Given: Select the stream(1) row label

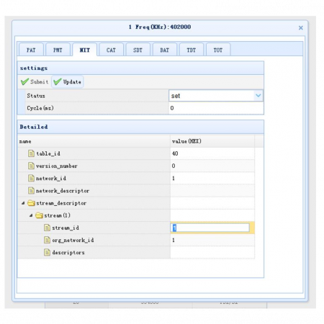Looking at the screenshot, I should point(57,215).
